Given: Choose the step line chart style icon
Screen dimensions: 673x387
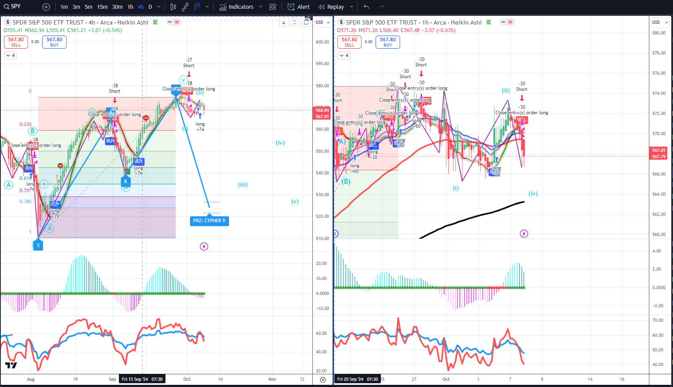Looking at the screenshot, I should (185, 7).
